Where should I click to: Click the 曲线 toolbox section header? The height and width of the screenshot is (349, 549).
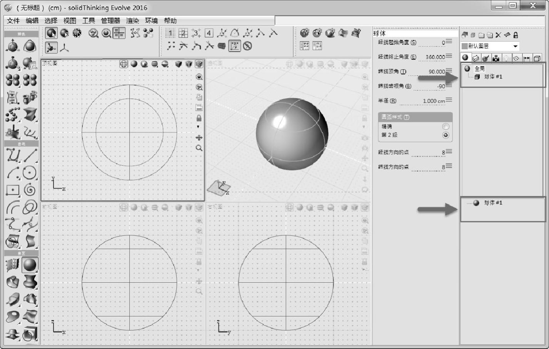click(x=21, y=144)
